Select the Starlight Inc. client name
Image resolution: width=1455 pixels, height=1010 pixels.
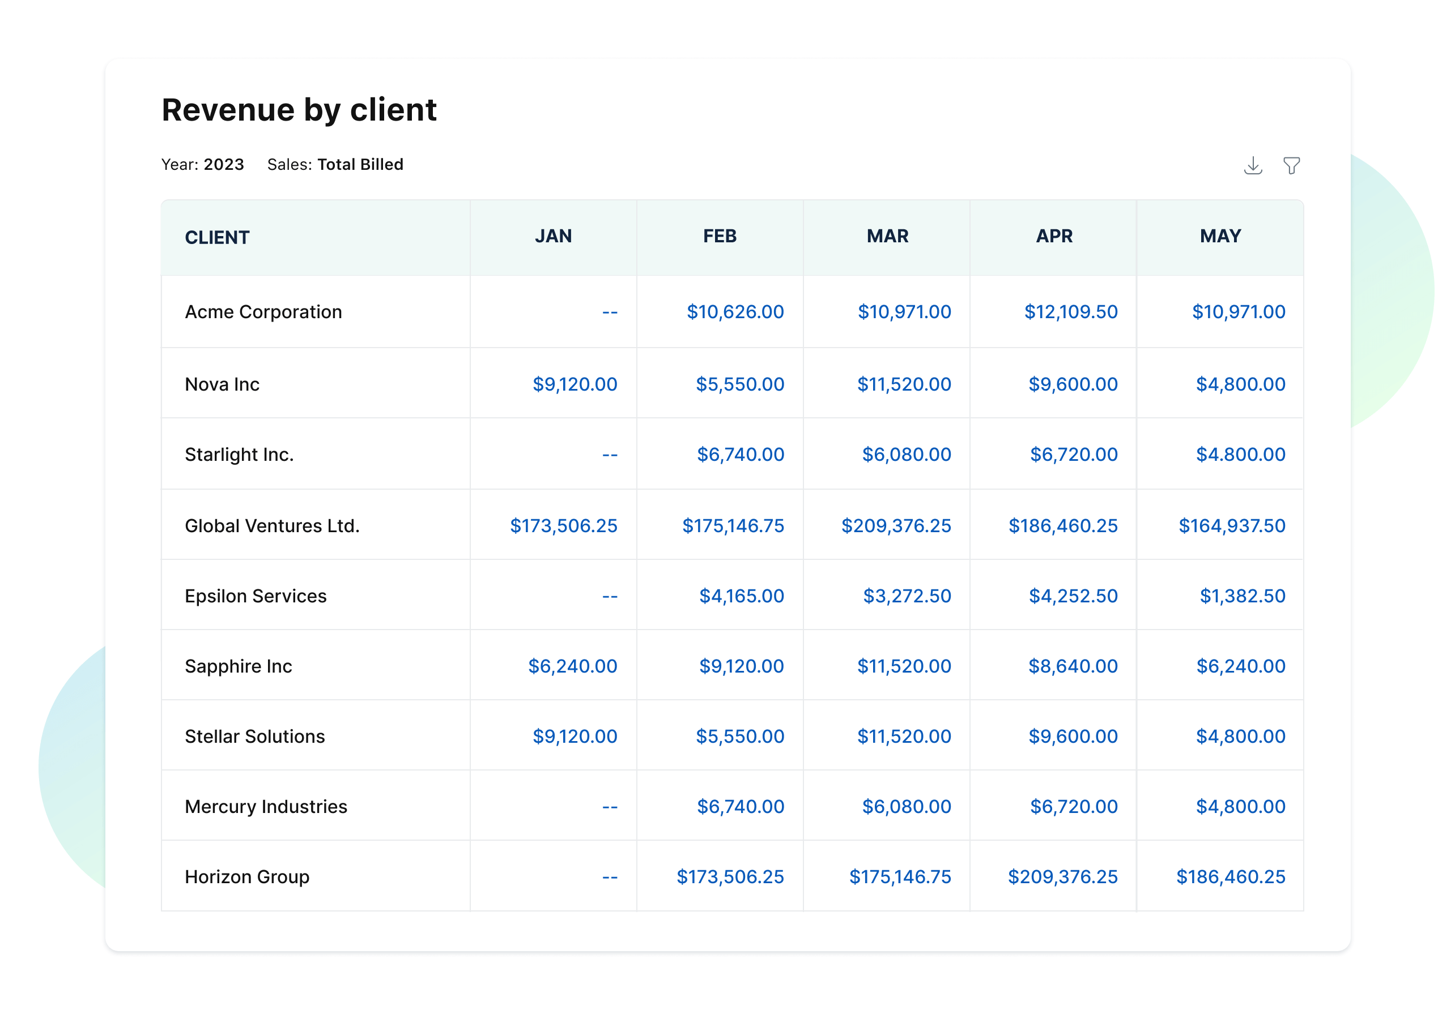point(239,455)
